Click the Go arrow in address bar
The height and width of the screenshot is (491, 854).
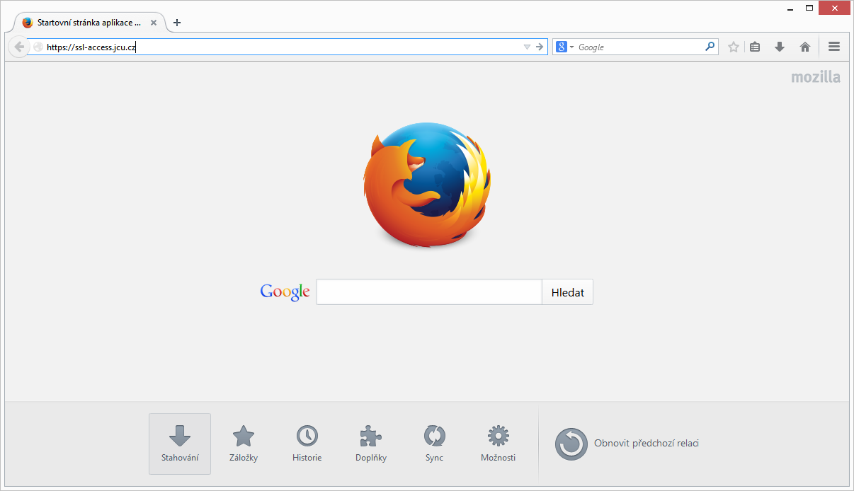coord(540,47)
